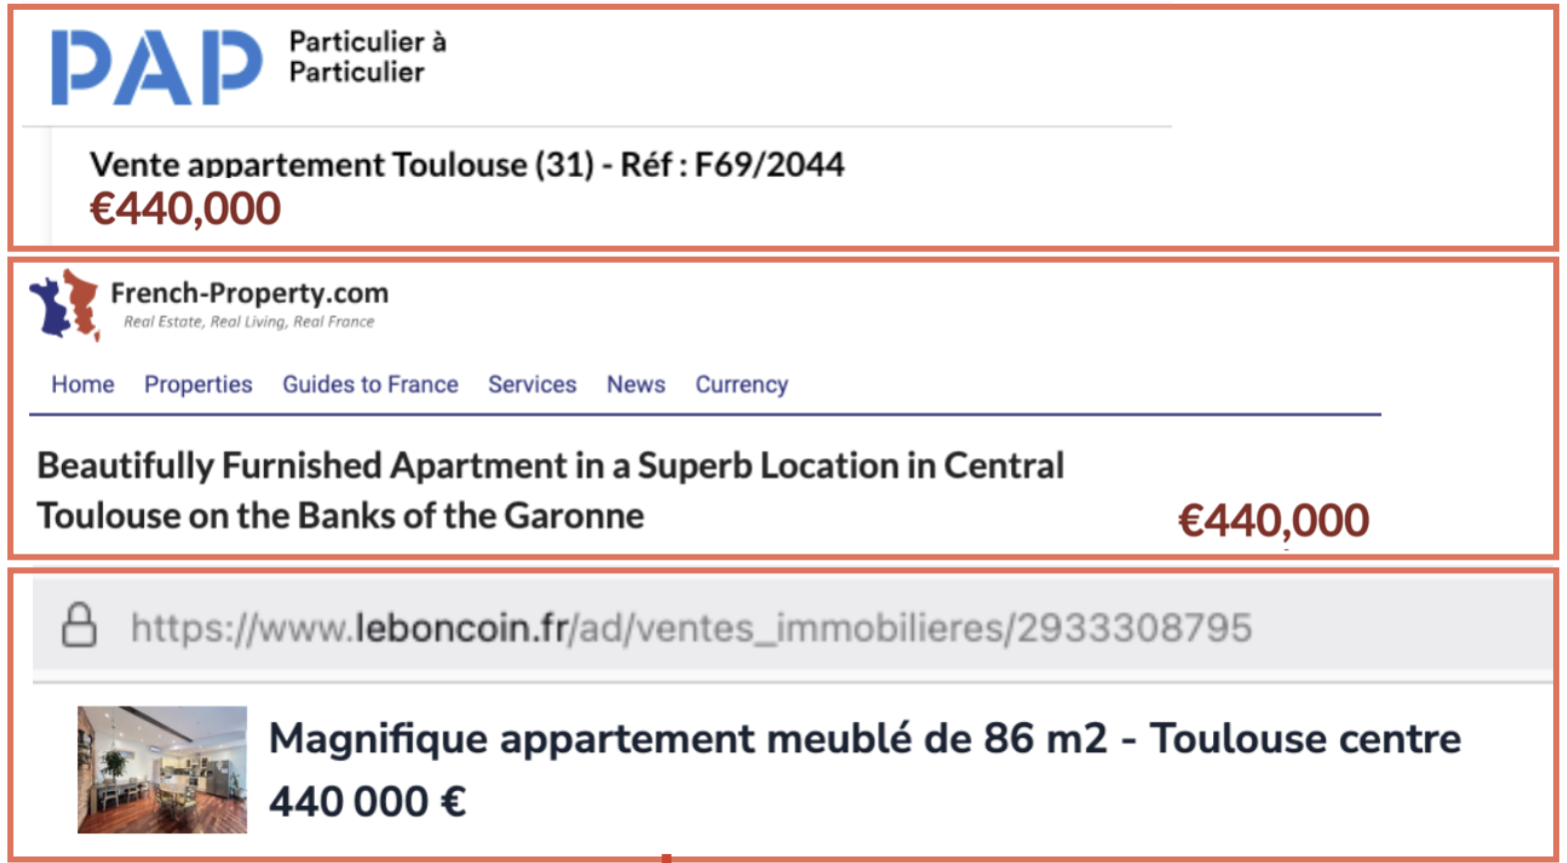1567x863 pixels.
Task: Open the Beautifully Furnished Apartment listing headline
Action: [x=550, y=490]
